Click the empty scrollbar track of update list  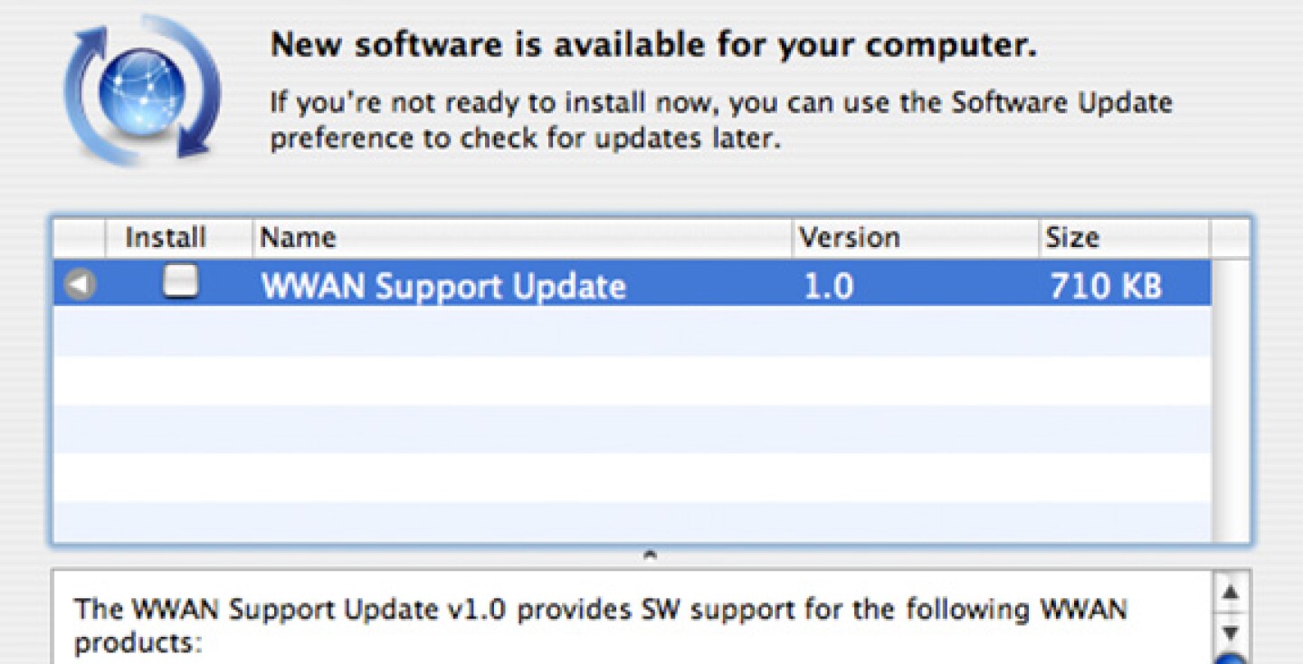(x=1230, y=401)
